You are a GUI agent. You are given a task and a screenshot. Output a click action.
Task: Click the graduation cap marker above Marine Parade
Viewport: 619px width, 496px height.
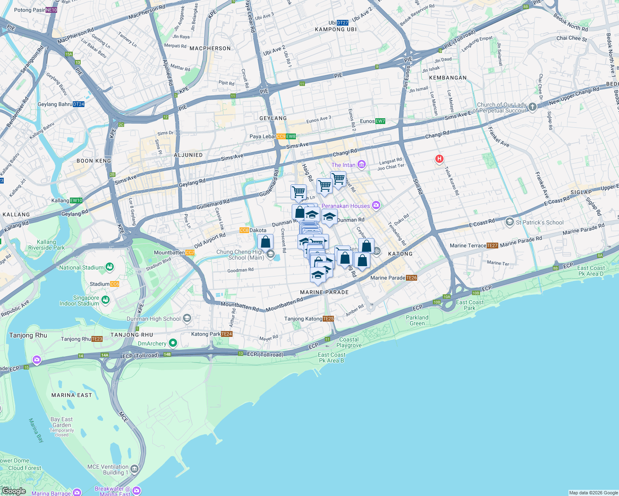coord(319,274)
